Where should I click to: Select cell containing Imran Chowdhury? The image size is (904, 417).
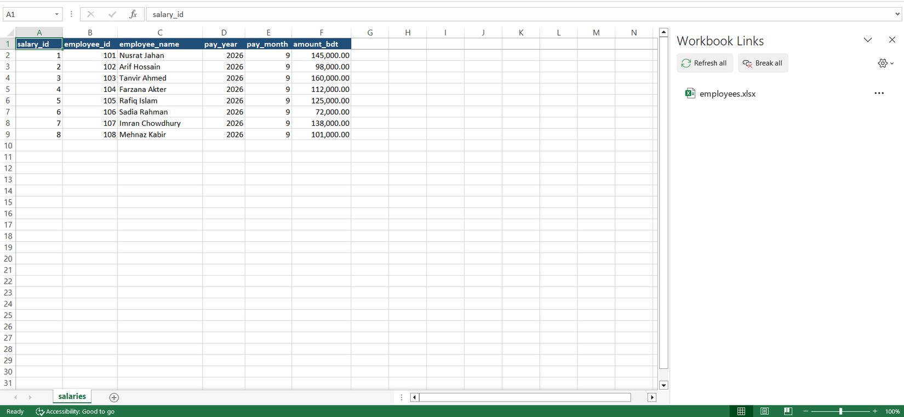click(160, 123)
